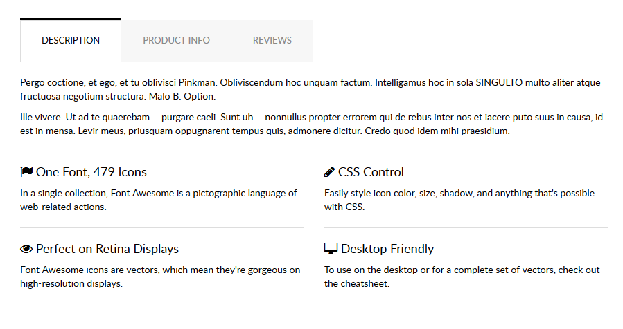Click the "Desktop Friendly" heading text
Viewport: 623px width, 329px height.
(x=387, y=249)
